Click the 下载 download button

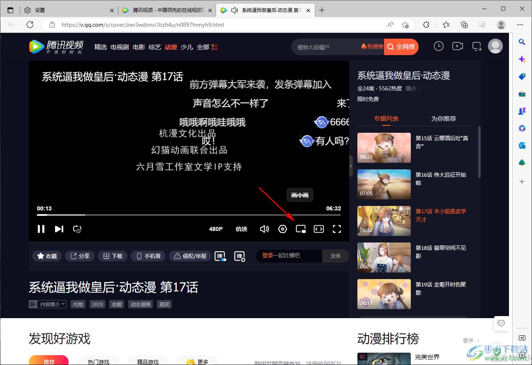tap(113, 256)
